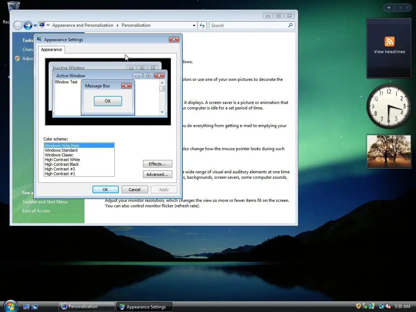416x312 pixels.
Task: Select Windows Standard color scheme
Action: 79,150
